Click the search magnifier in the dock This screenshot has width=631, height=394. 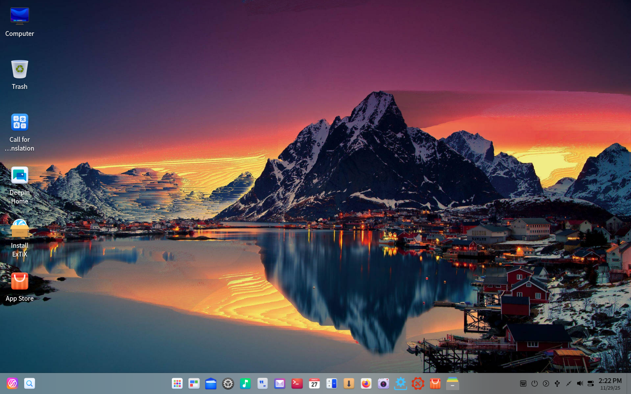[x=29, y=384]
